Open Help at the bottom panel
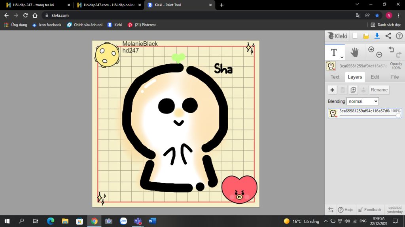 tap(345, 210)
